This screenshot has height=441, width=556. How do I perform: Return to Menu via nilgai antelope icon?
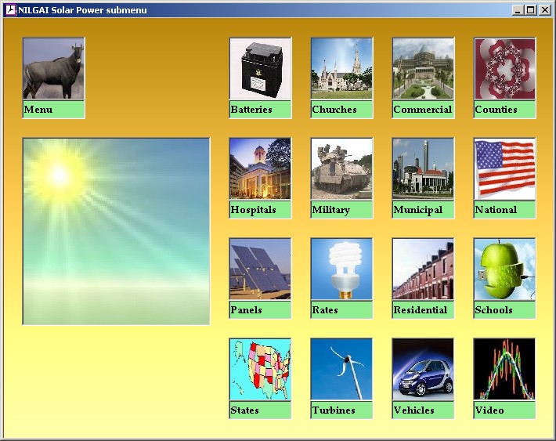pyautogui.click(x=53, y=69)
